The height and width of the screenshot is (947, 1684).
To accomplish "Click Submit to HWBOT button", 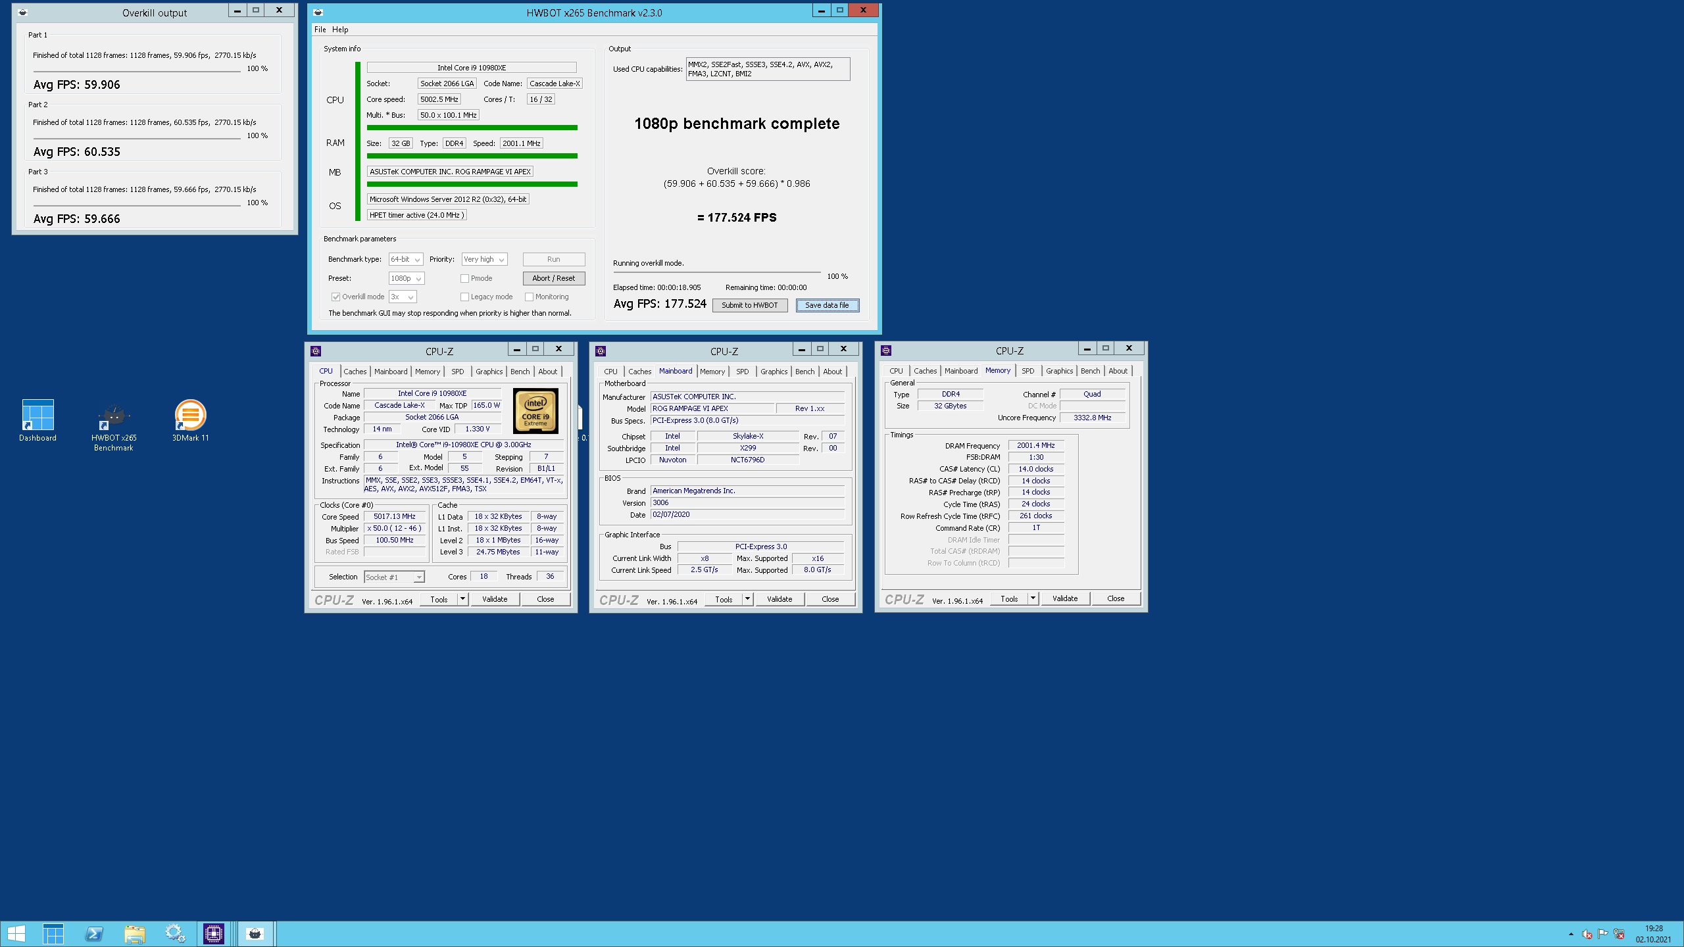I will [x=750, y=305].
